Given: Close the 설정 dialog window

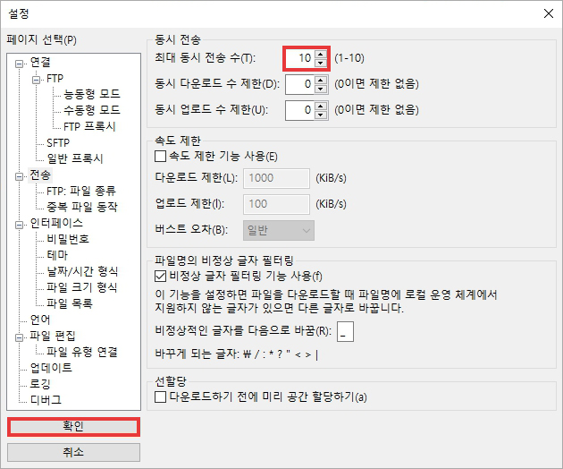Looking at the screenshot, I should [x=549, y=13].
